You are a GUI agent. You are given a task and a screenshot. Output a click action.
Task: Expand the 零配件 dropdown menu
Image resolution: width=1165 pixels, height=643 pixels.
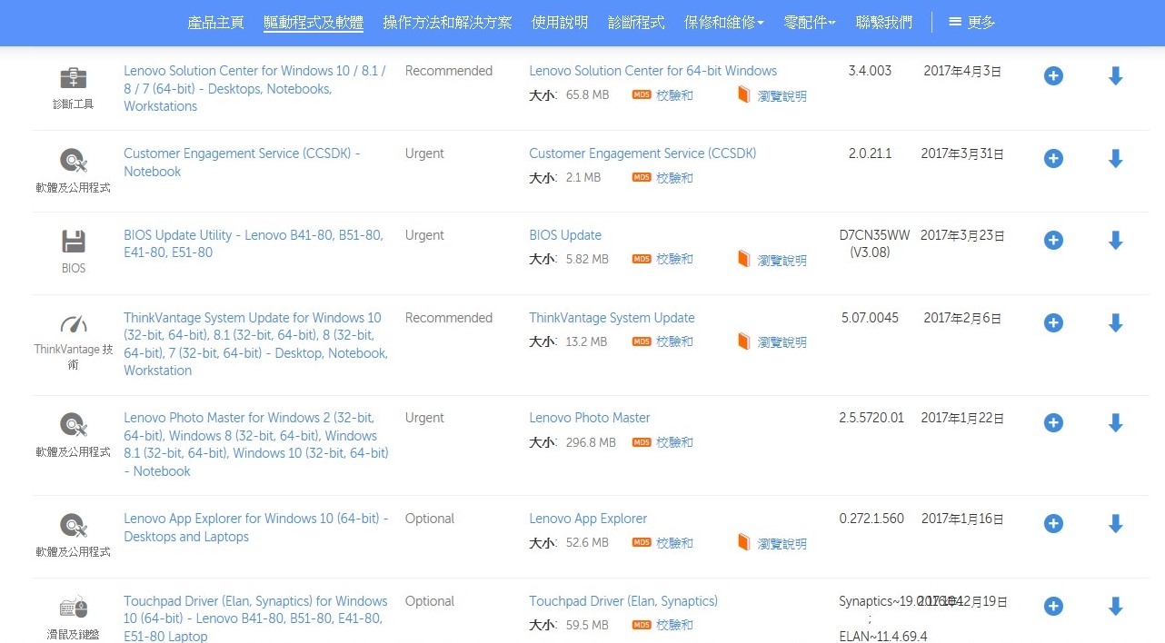point(810,23)
